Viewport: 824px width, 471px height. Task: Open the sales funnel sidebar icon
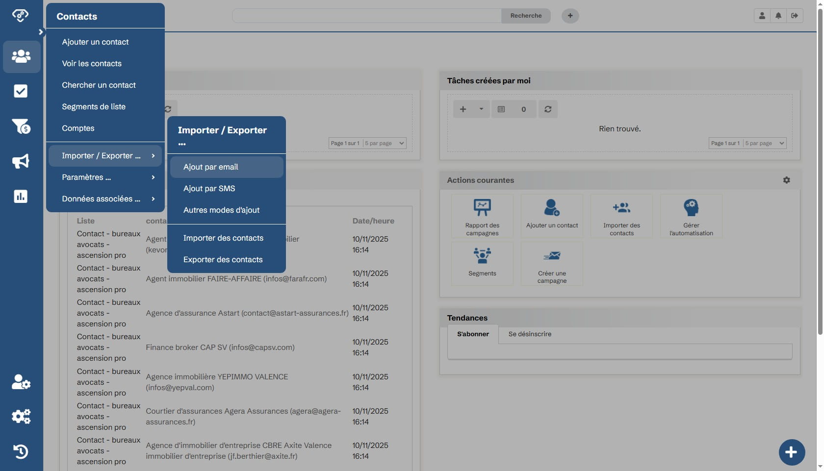point(21,126)
